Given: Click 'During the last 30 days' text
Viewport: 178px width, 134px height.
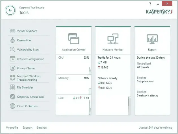Looking at the screenshot, I should pyautogui.click(x=151, y=58).
